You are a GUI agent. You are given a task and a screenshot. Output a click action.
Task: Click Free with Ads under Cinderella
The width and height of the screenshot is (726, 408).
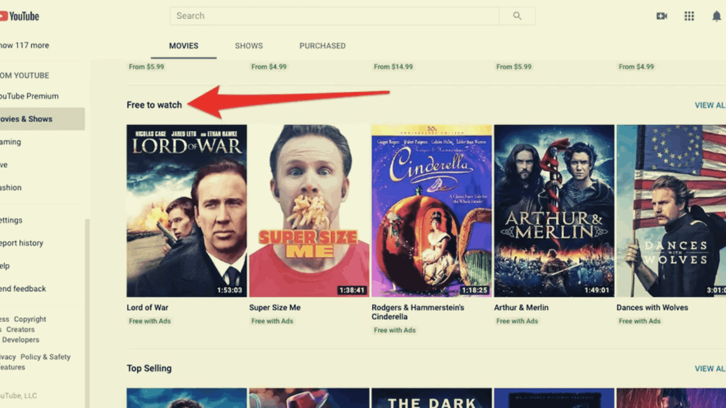tap(395, 330)
